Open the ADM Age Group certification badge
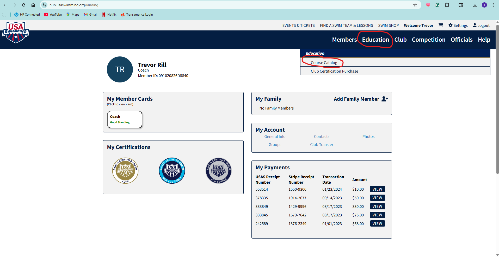 (172, 171)
